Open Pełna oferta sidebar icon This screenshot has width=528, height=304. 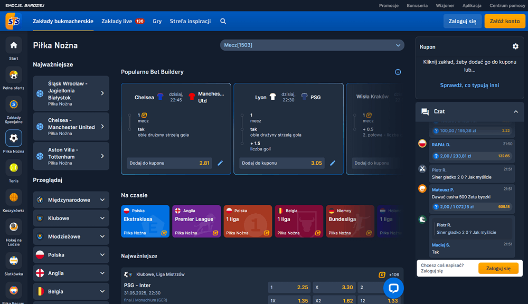[x=14, y=75]
